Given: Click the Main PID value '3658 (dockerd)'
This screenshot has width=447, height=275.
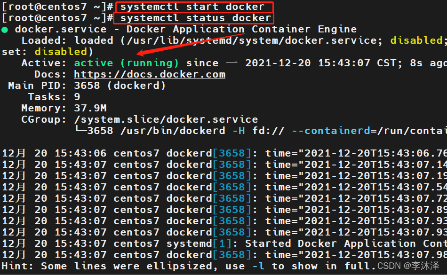Looking at the screenshot, I should pos(120,86).
